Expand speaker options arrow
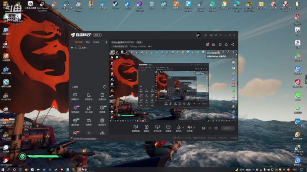This screenshot has width=307, height=172. (x=194, y=128)
